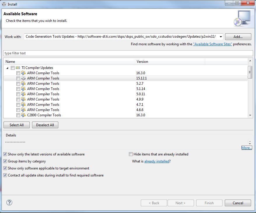256x213 pixels.
Task: Click the software list vertical scrollbar thumb
Action: (x=250, y=72)
